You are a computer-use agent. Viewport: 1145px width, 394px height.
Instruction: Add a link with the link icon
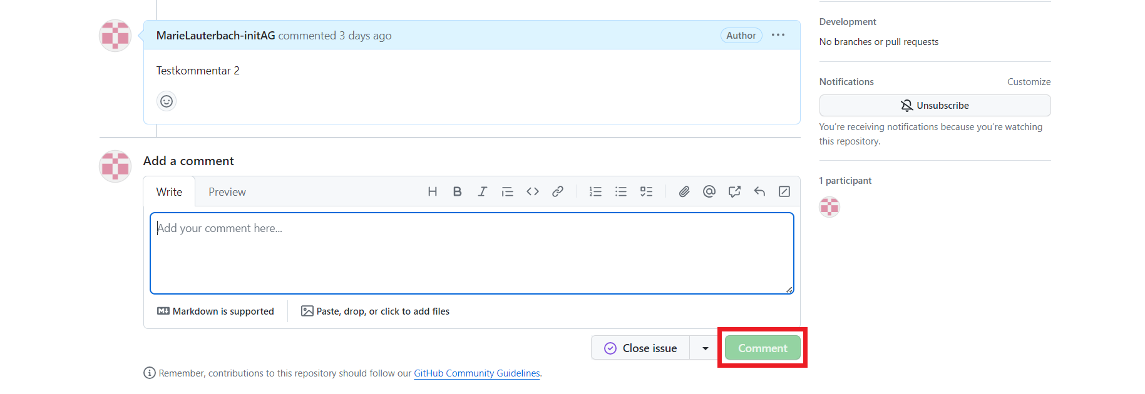tap(558, 191)
